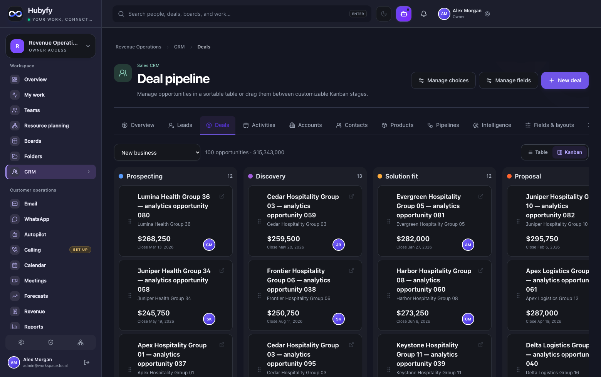The height and width of the screenshot is (377, 601).
Task: Click drag handle on Harbor Hospitality Group 08 card
Action: (389, 295)
